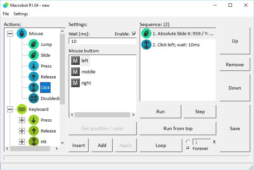
Task: Open the Settings menu
Action: 21,14
